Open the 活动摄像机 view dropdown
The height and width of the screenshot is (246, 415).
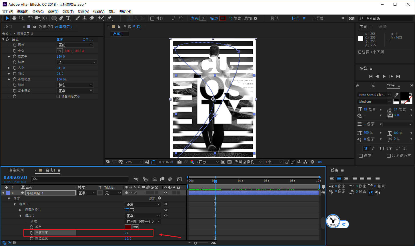coord(248,162)
